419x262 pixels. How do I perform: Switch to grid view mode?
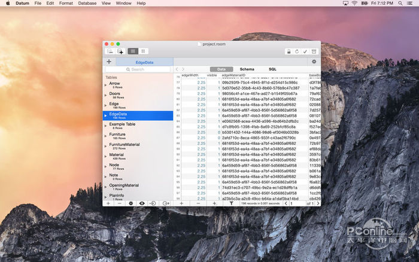pos(143,51)
